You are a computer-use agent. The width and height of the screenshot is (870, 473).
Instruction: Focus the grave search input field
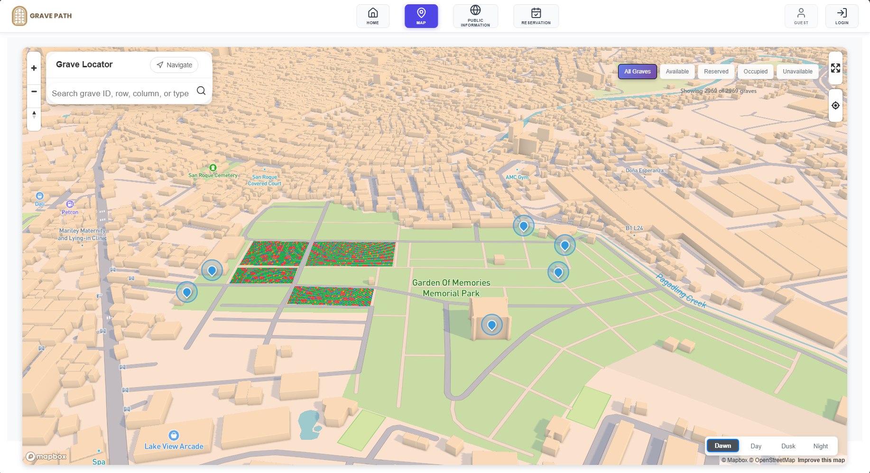120,93
